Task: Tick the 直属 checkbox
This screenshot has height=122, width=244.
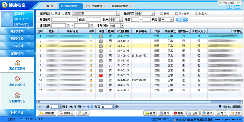Action: (x=63, y=13)
